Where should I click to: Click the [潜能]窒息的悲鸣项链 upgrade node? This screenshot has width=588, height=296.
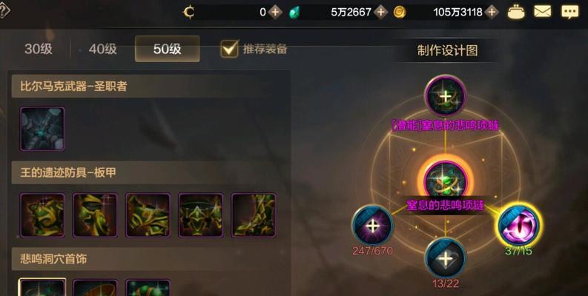pos(445,95)
